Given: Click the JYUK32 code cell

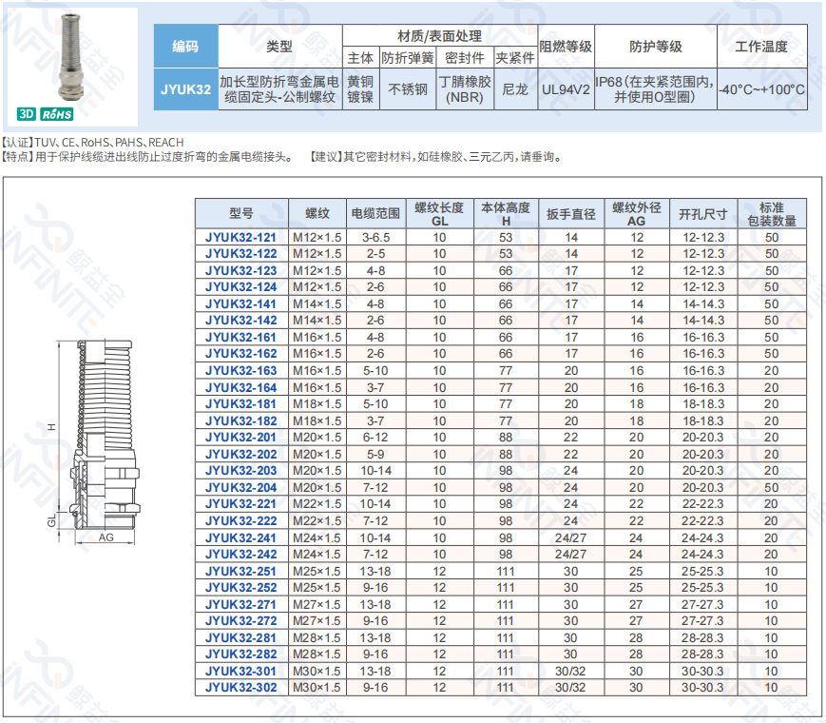Looking at the screenshot, I should click(186, 89).
